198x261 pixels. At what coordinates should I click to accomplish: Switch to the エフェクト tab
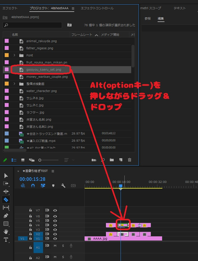(10, 8)
